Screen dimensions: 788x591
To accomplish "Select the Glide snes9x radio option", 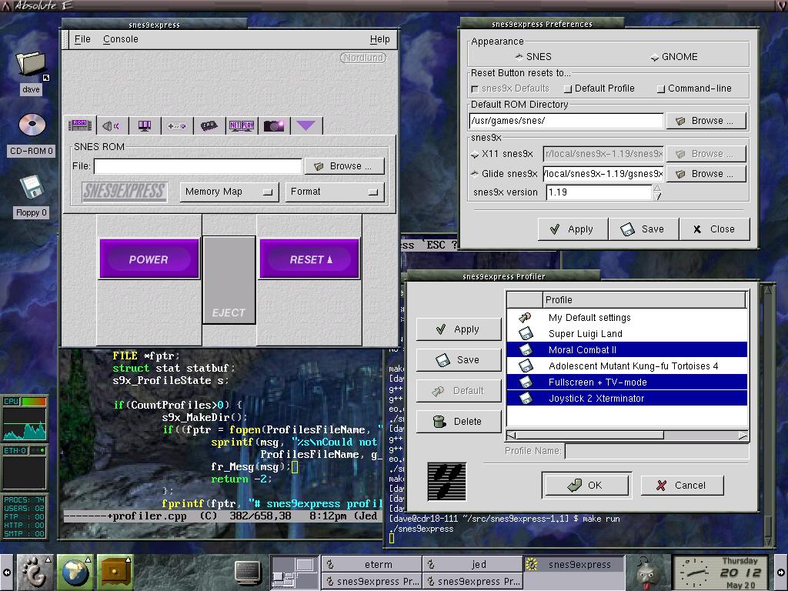I will 474,174.
